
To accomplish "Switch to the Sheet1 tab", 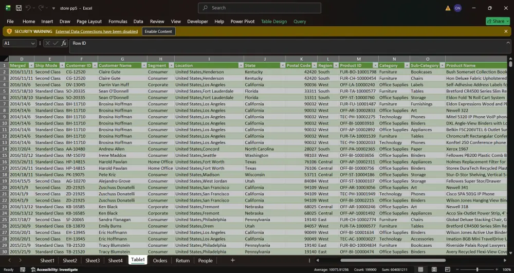I will pyautogui.click(x=47, y=261).
